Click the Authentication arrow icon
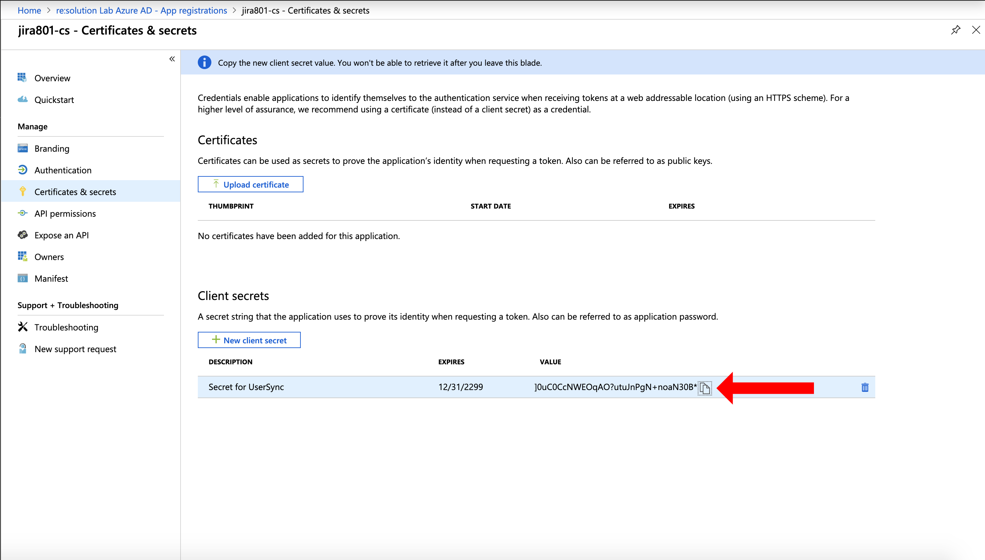The width and height of the screenshot is (985, 560). pyautogui.click(x=22, y=170)
